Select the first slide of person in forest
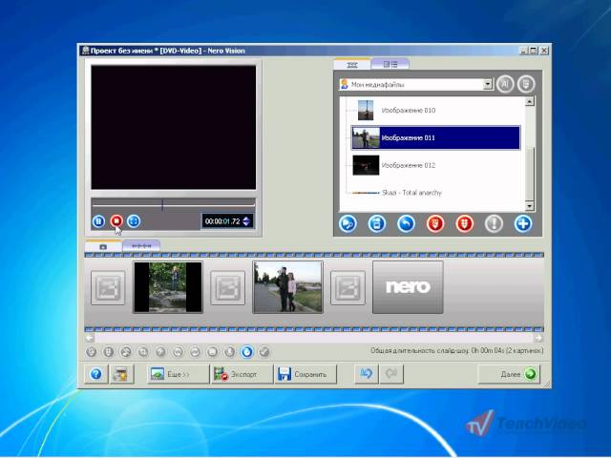611x458 pixels. [x=168, y=287]
